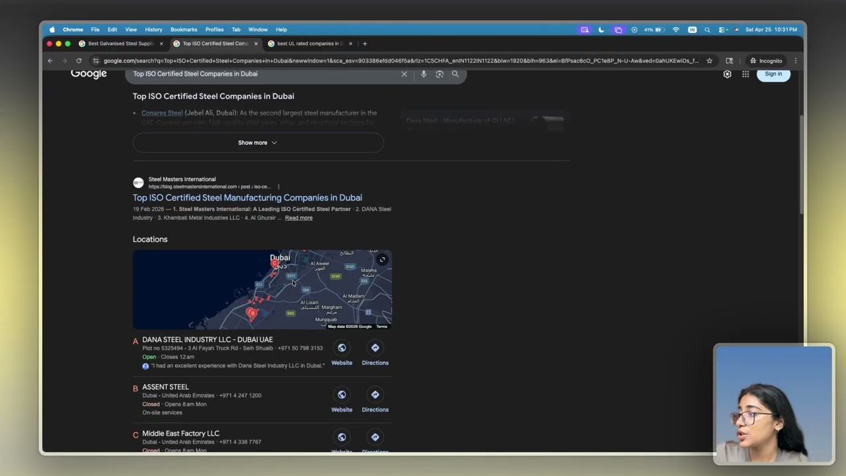Viewport: 846px width, 476px height.
Task: Close the Best Galvanised Steel Suppliers tab
Action: click(x=161, y=44)
